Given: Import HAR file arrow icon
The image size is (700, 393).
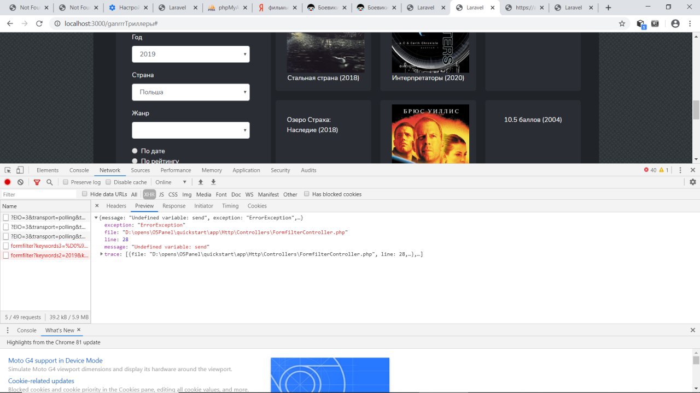Looking at the screenshot, I should point(201,182).
